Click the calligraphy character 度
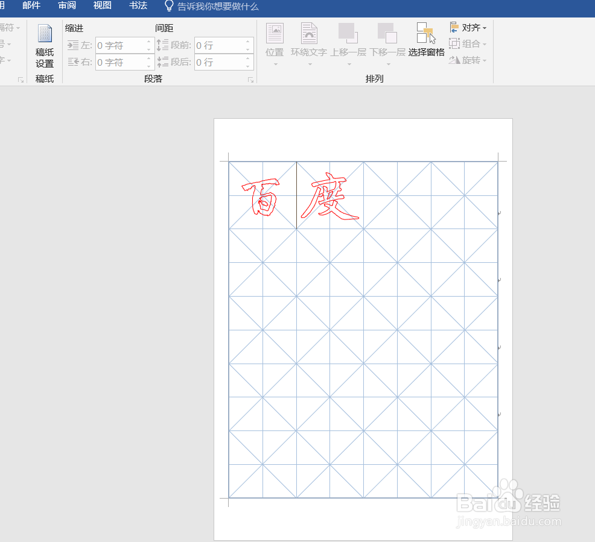595x542 pixels. (x=329, y=197)
